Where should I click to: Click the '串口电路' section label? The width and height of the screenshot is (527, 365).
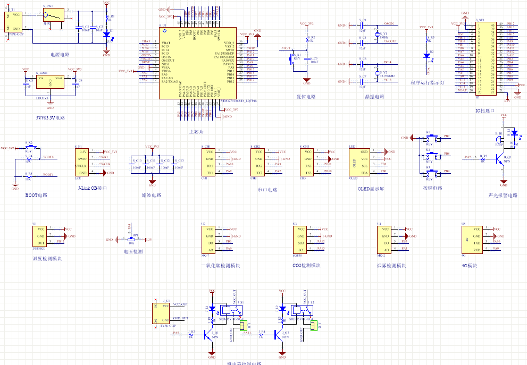(x=267, y=190)
